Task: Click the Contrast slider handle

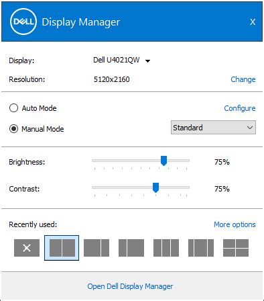Action: 155,187
